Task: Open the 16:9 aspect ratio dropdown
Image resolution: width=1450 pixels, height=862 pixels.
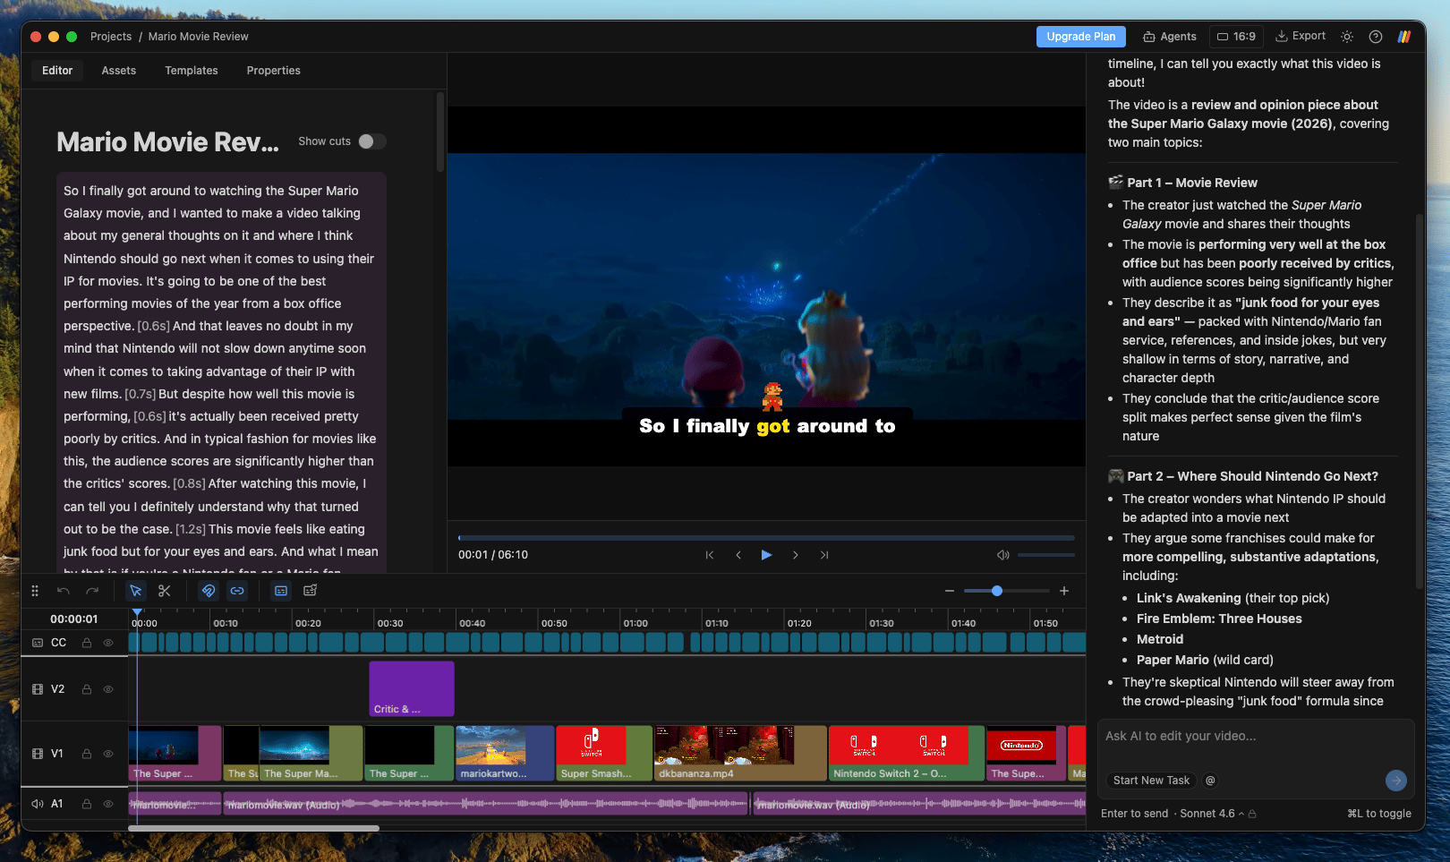Action: coord(1236,37)
